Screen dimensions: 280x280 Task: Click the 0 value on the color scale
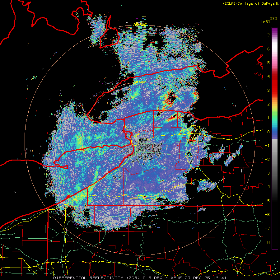(x=268, y=132)
